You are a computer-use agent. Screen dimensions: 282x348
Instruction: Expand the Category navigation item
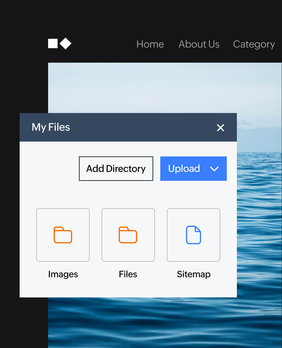click(x=254, y=44)
